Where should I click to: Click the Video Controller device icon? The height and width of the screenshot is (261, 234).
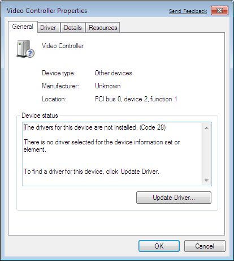coord(25,49)
